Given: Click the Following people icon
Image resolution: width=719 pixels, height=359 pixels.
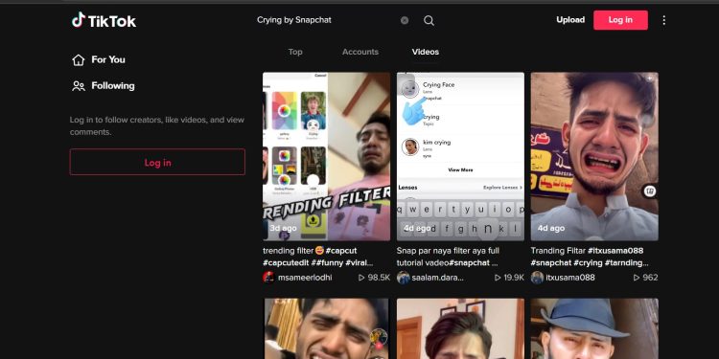Looking at the screenshot, I should tap(79, 86).
